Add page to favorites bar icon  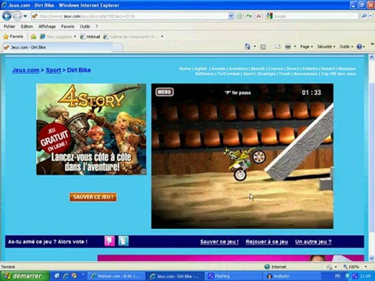pos(33,37)
